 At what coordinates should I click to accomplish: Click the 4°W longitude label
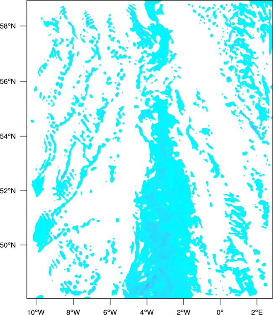(x=147, y=312)
